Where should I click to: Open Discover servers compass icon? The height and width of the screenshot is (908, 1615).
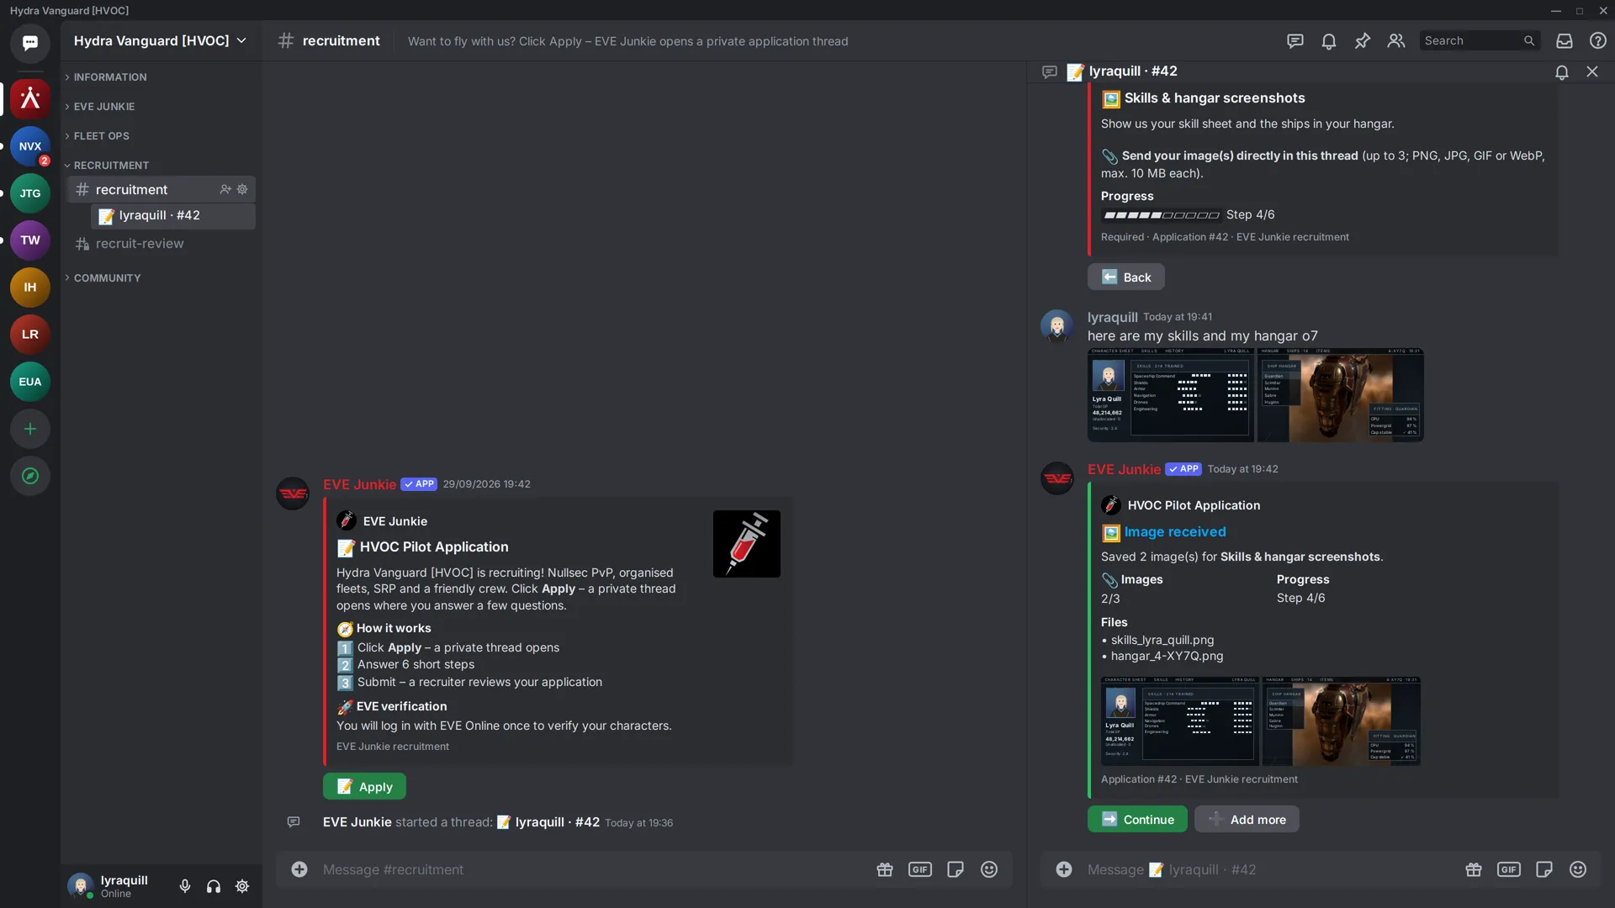(30, 476)
